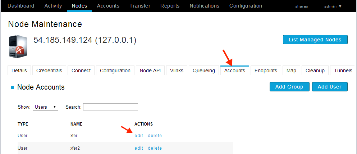Viewport: 357px width, 154px height.
Task: Click the TYPE column header
Action: (x=23, y=124)
